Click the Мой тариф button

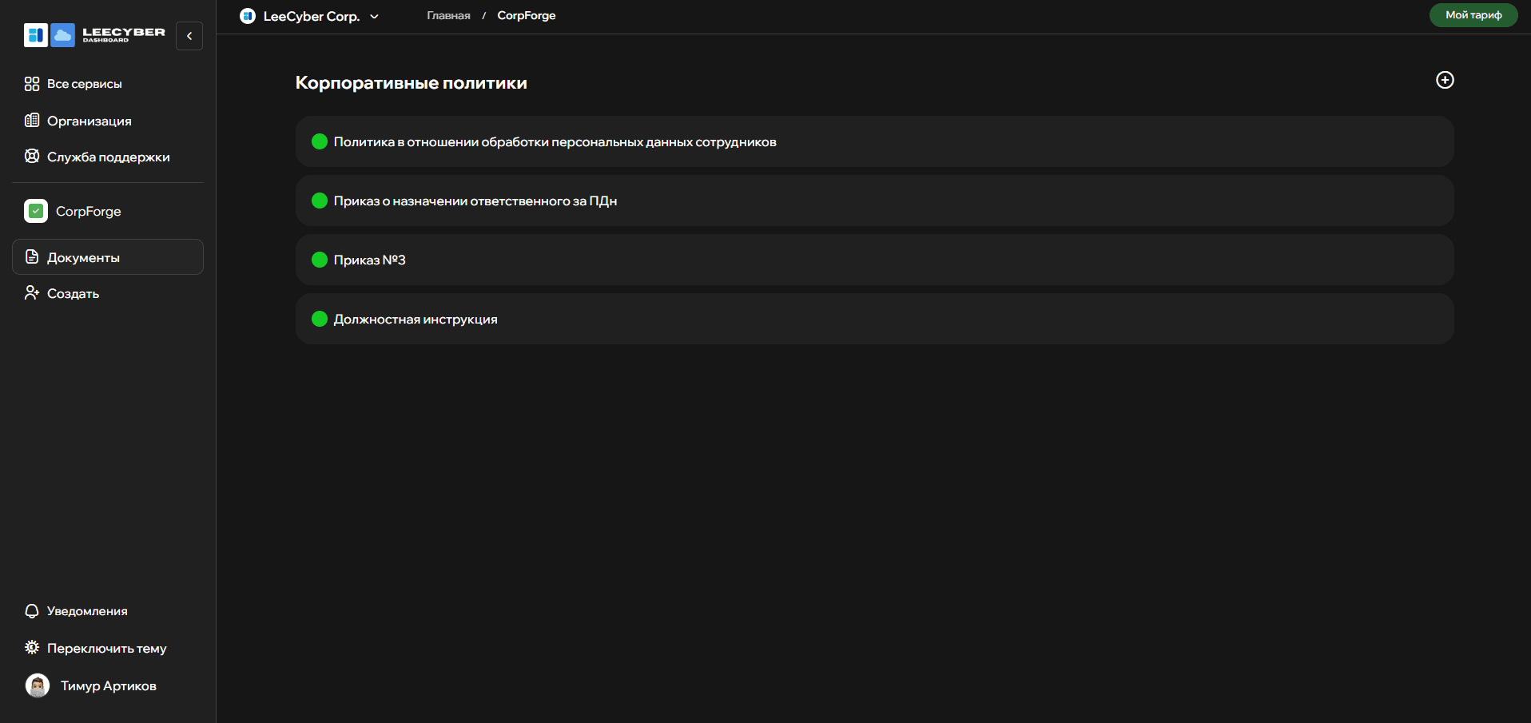coord(1473,15)
